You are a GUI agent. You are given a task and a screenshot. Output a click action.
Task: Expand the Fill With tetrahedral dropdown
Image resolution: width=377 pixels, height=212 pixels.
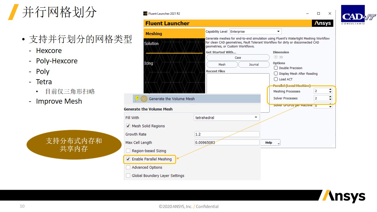[256, 117]
